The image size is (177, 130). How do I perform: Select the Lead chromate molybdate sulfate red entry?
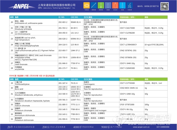[33, 57]
